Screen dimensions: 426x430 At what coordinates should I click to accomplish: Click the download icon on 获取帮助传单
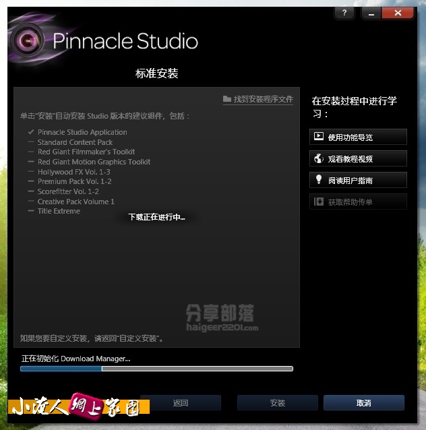pyautogui.click(x=318, y=202)
